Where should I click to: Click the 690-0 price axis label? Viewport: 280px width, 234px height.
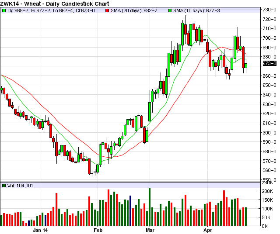point(269,48)
